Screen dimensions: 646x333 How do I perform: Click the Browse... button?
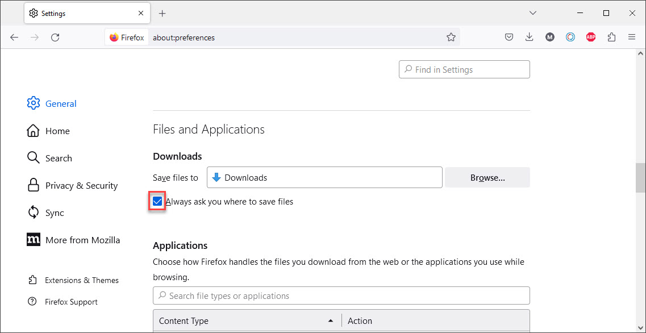pyautogui.click(x=487, y=178)
